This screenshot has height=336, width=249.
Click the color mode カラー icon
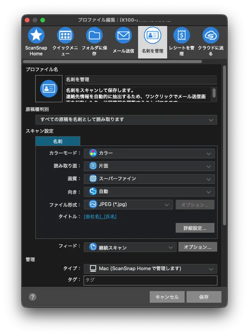coord(93,153)
